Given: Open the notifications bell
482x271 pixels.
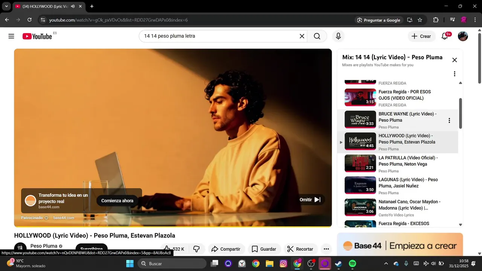Looking at the screenshot, I should (x=445, y=36).
